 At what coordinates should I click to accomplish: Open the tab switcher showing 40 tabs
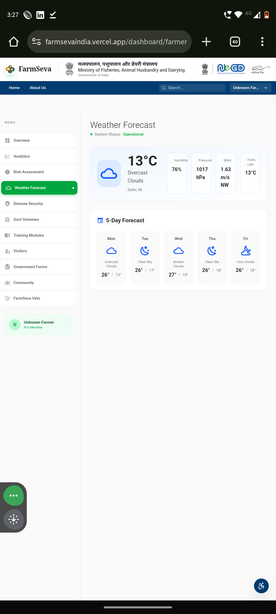[x=235, y=42]
